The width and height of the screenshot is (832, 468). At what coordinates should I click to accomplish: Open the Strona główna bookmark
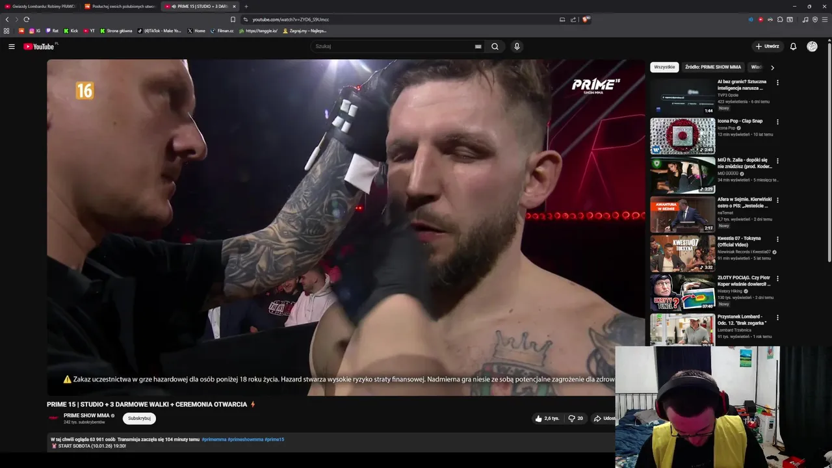[116, 31]
